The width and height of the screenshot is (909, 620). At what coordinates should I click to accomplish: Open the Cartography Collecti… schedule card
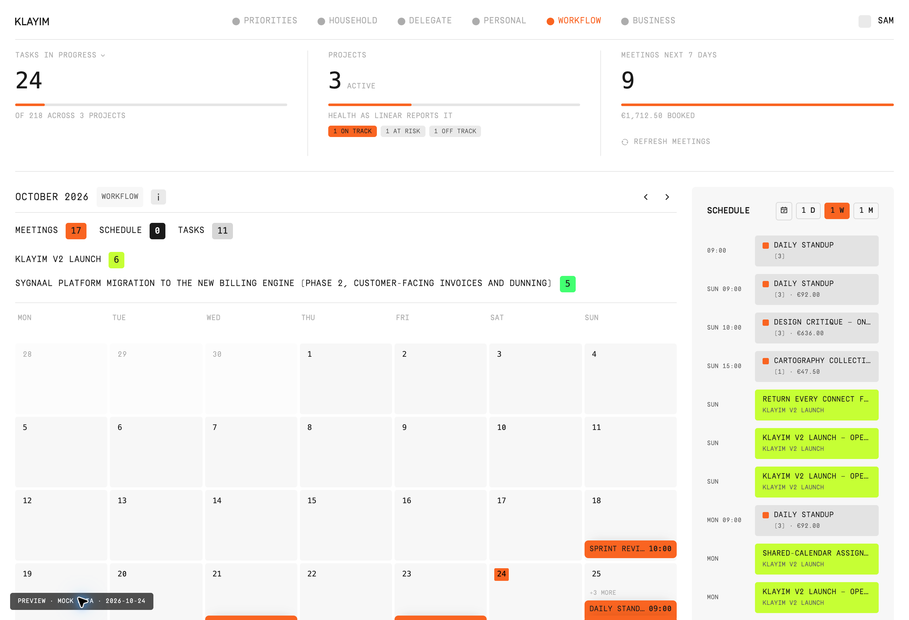816,366
